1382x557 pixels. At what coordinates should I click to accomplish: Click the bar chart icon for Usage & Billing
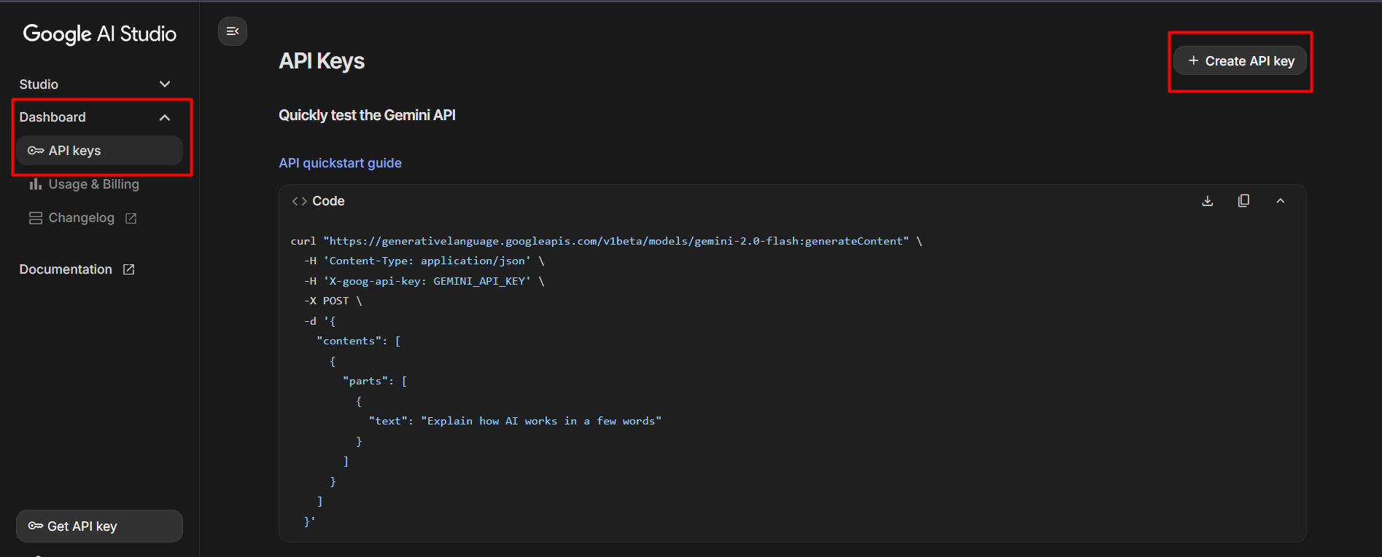(35, 184)
